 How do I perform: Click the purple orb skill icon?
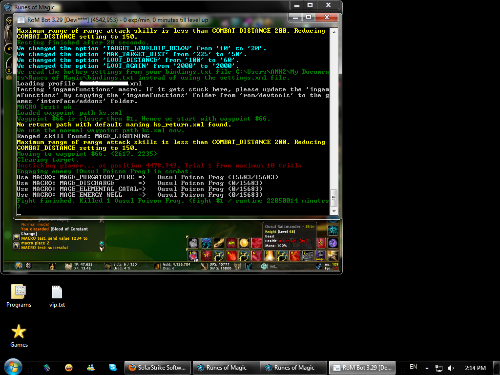pos(333,243)
